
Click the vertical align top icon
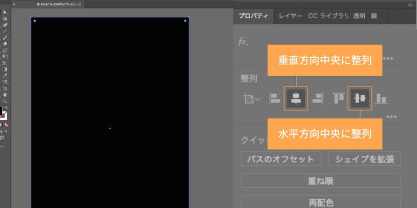point(339,98)
